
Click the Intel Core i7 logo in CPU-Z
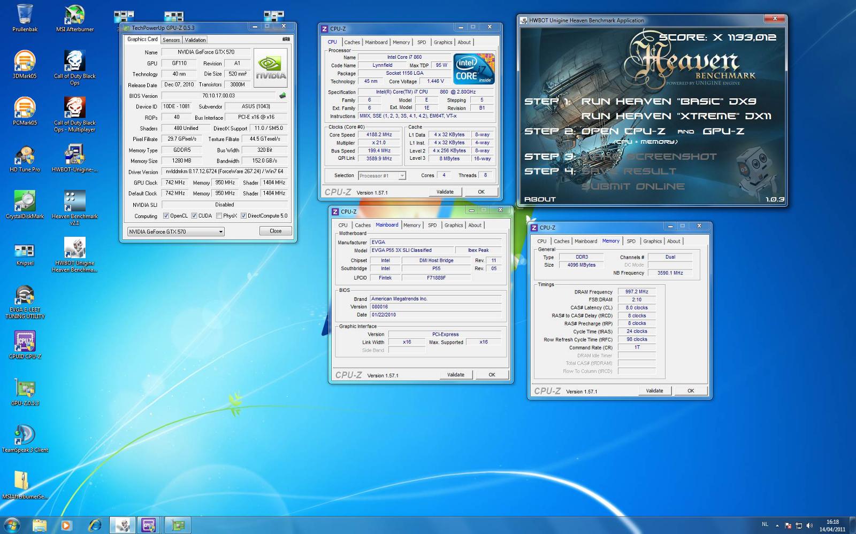pyautogui.click(x=474, y=68)
